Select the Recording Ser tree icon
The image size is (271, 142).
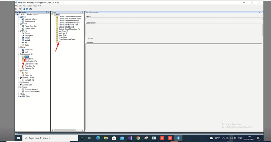coord(23,26)
